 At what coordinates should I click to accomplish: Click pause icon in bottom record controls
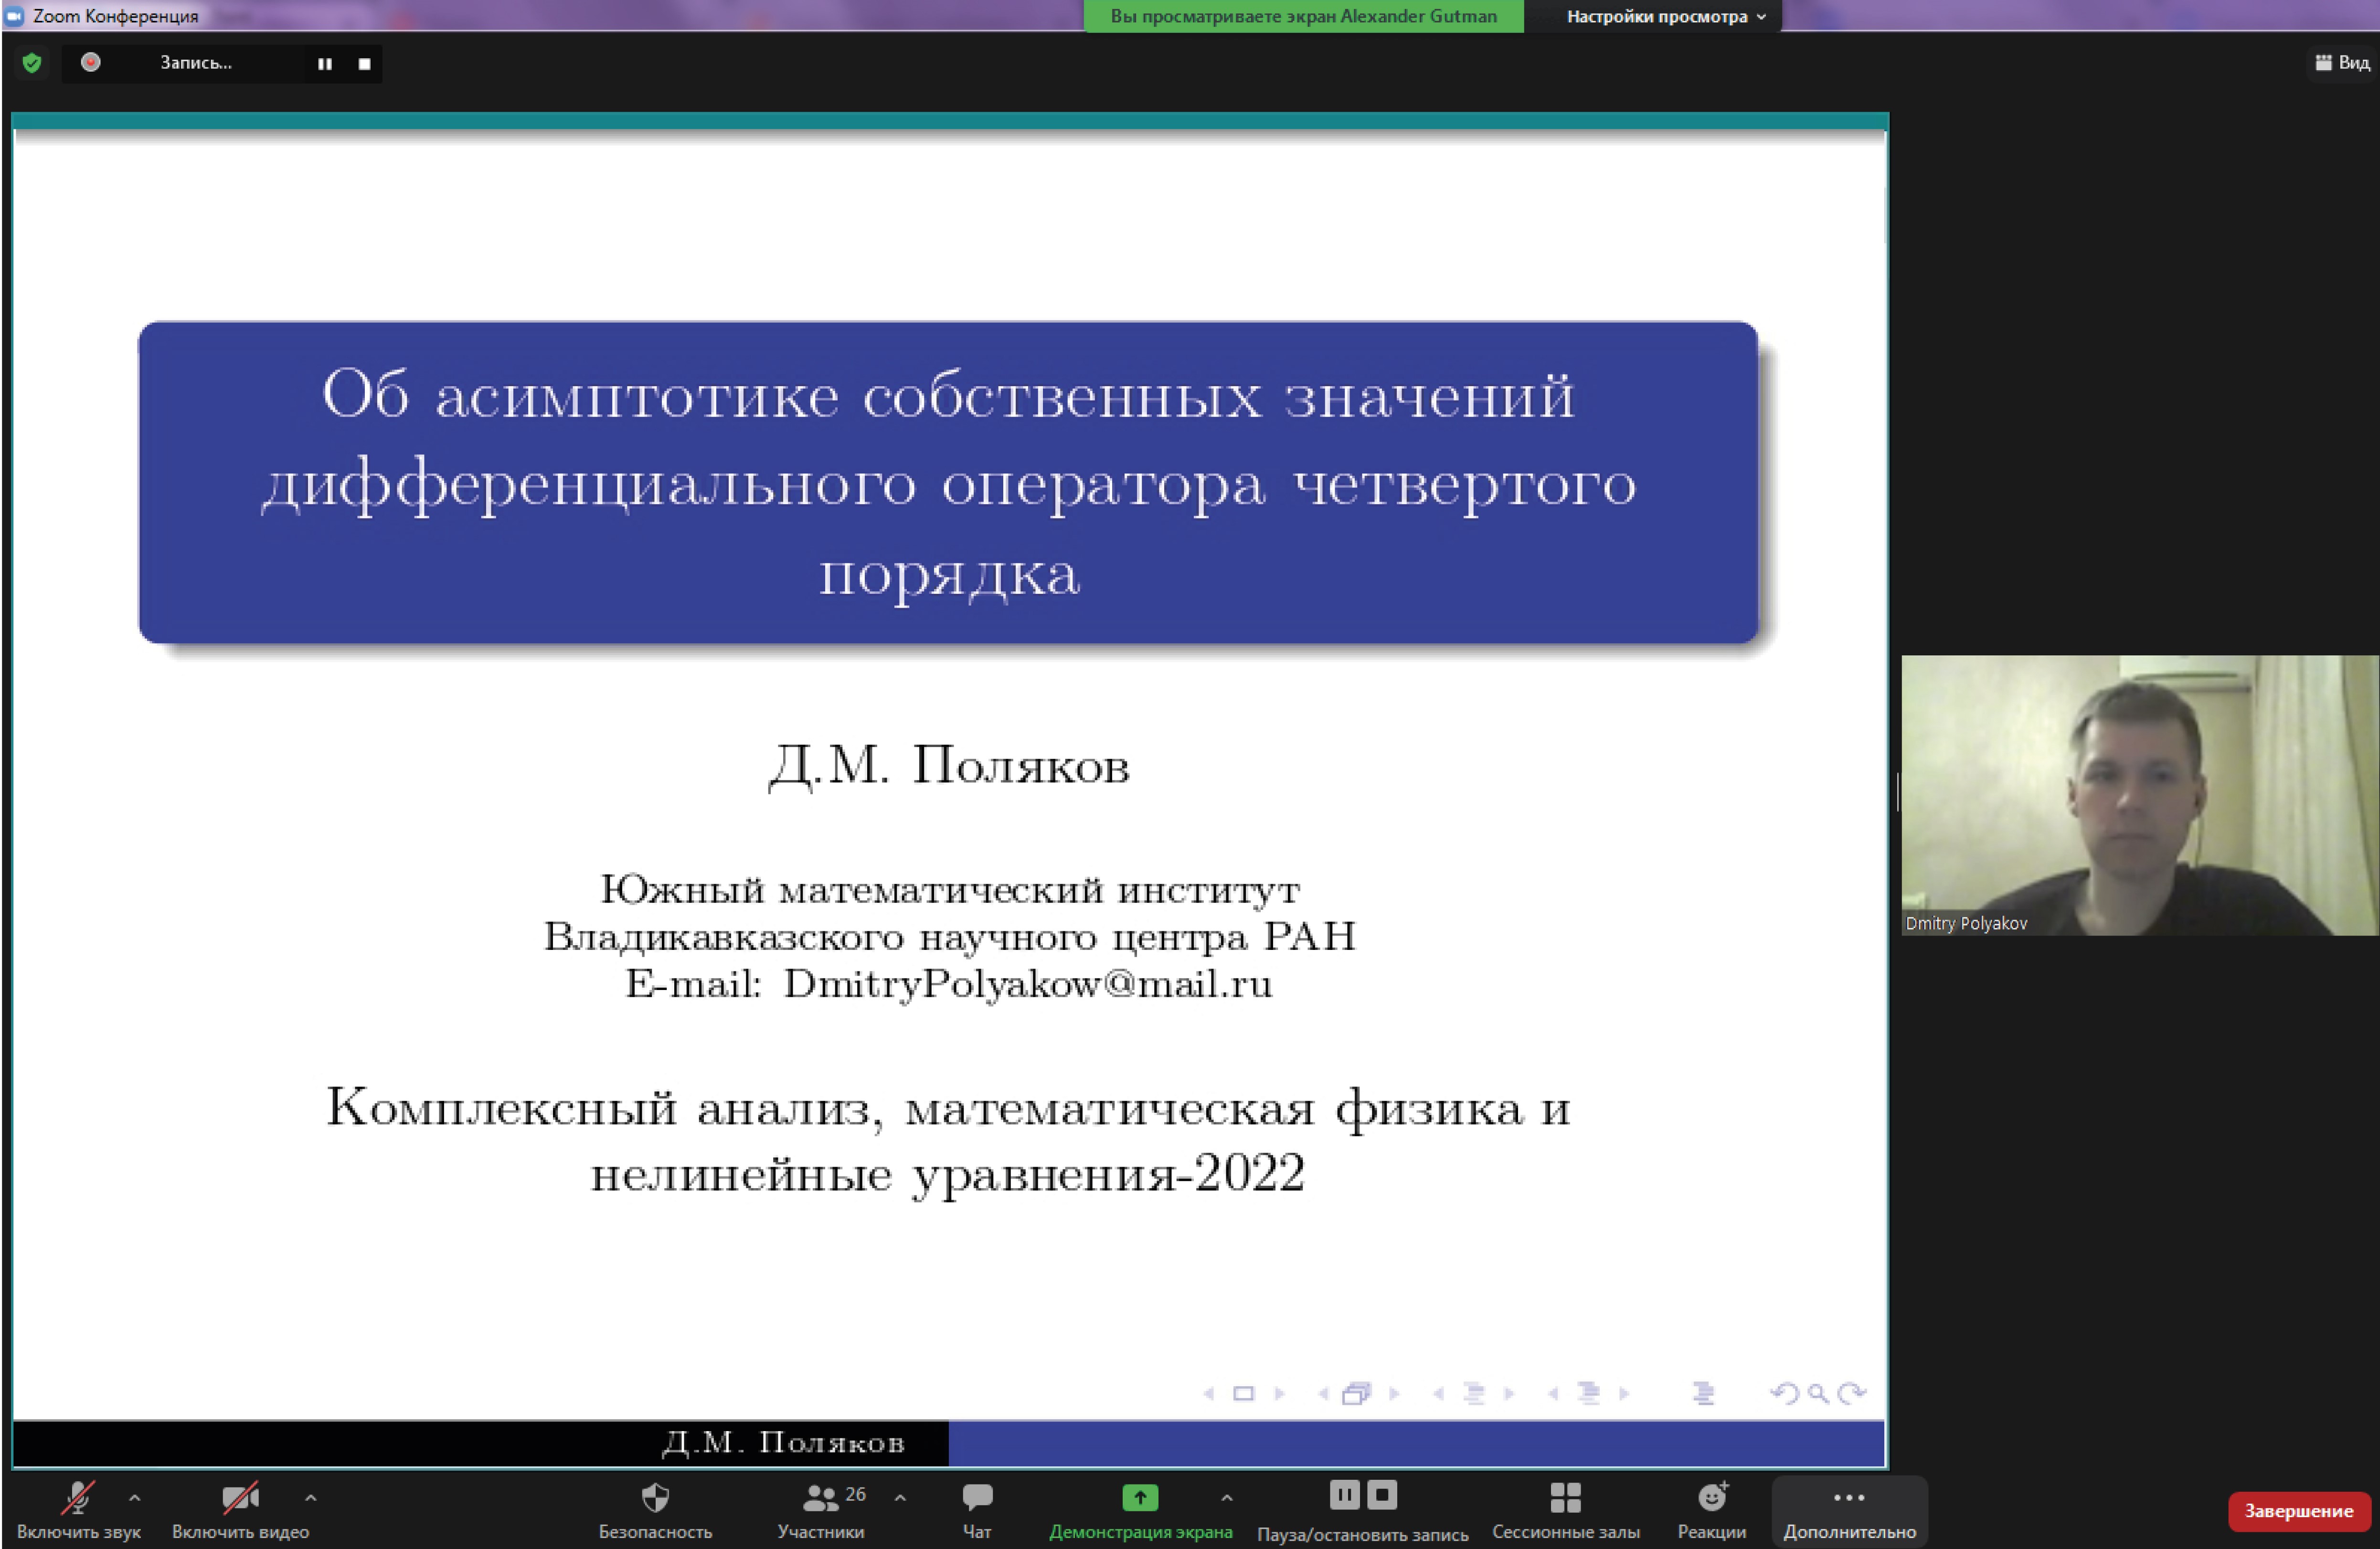[x=1345, y=1495]
